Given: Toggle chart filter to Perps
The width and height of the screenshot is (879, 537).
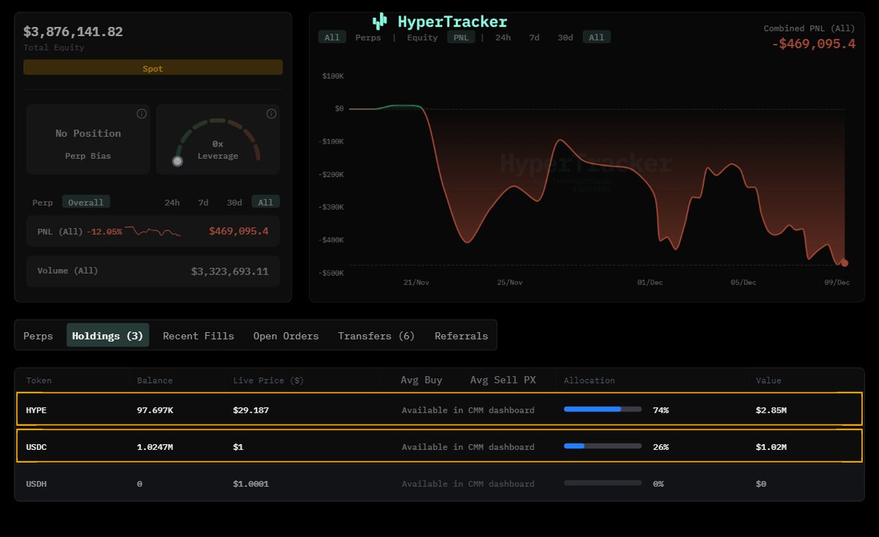Looking at the screenshot, I should (x=368, y=37).
